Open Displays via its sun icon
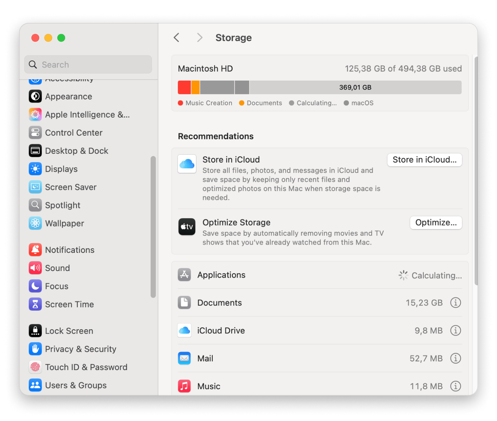The height and width of the screenshot is (421, 497). [x=35, y=169]
